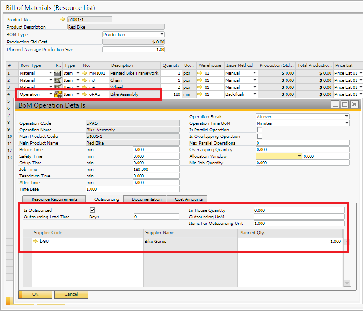Click the material icon in row 1
This screenshot has width=363, height=311.
58,73
